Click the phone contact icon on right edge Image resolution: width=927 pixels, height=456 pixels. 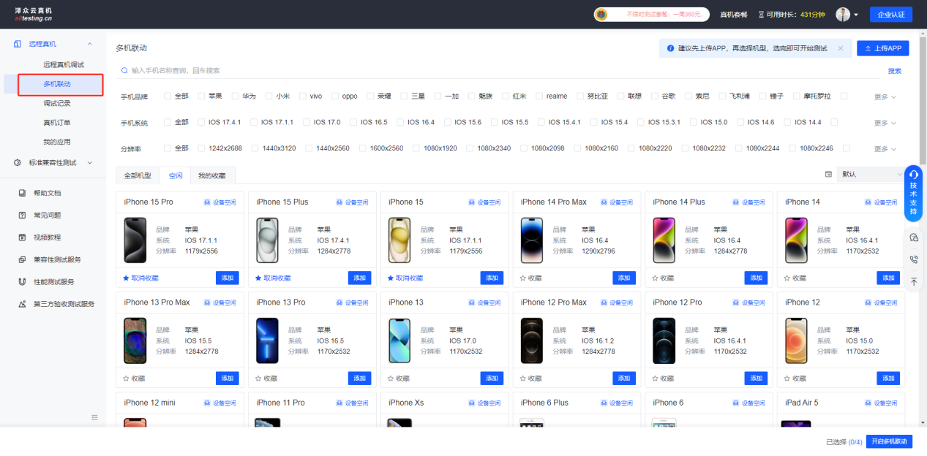coord(913,259)
